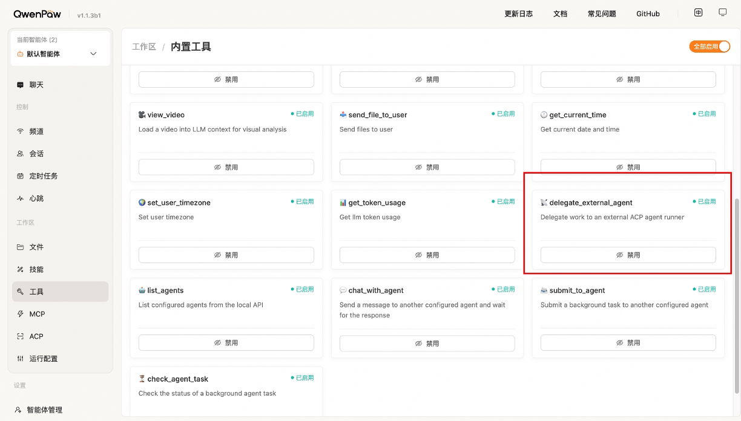
Task: Disable the send_file_to_user tool
Action: tap(427, 167)
